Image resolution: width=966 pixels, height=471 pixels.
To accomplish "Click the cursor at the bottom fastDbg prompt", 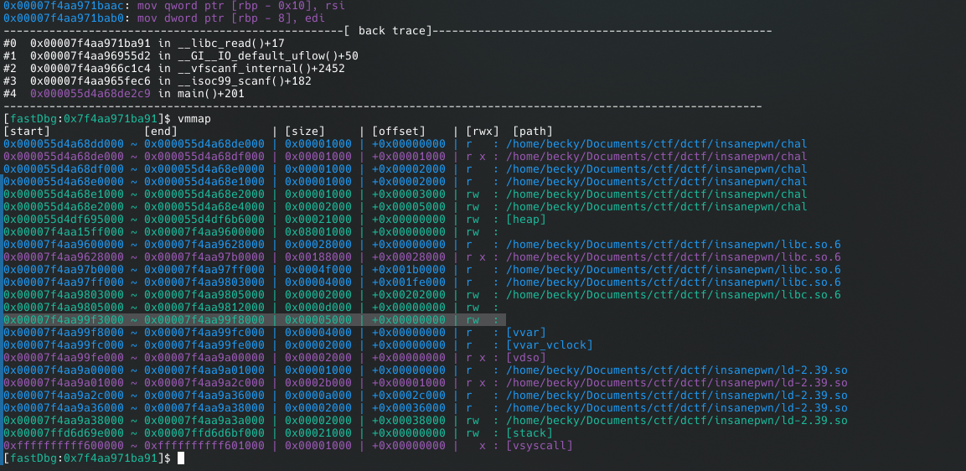I will (x=180, y=458).
